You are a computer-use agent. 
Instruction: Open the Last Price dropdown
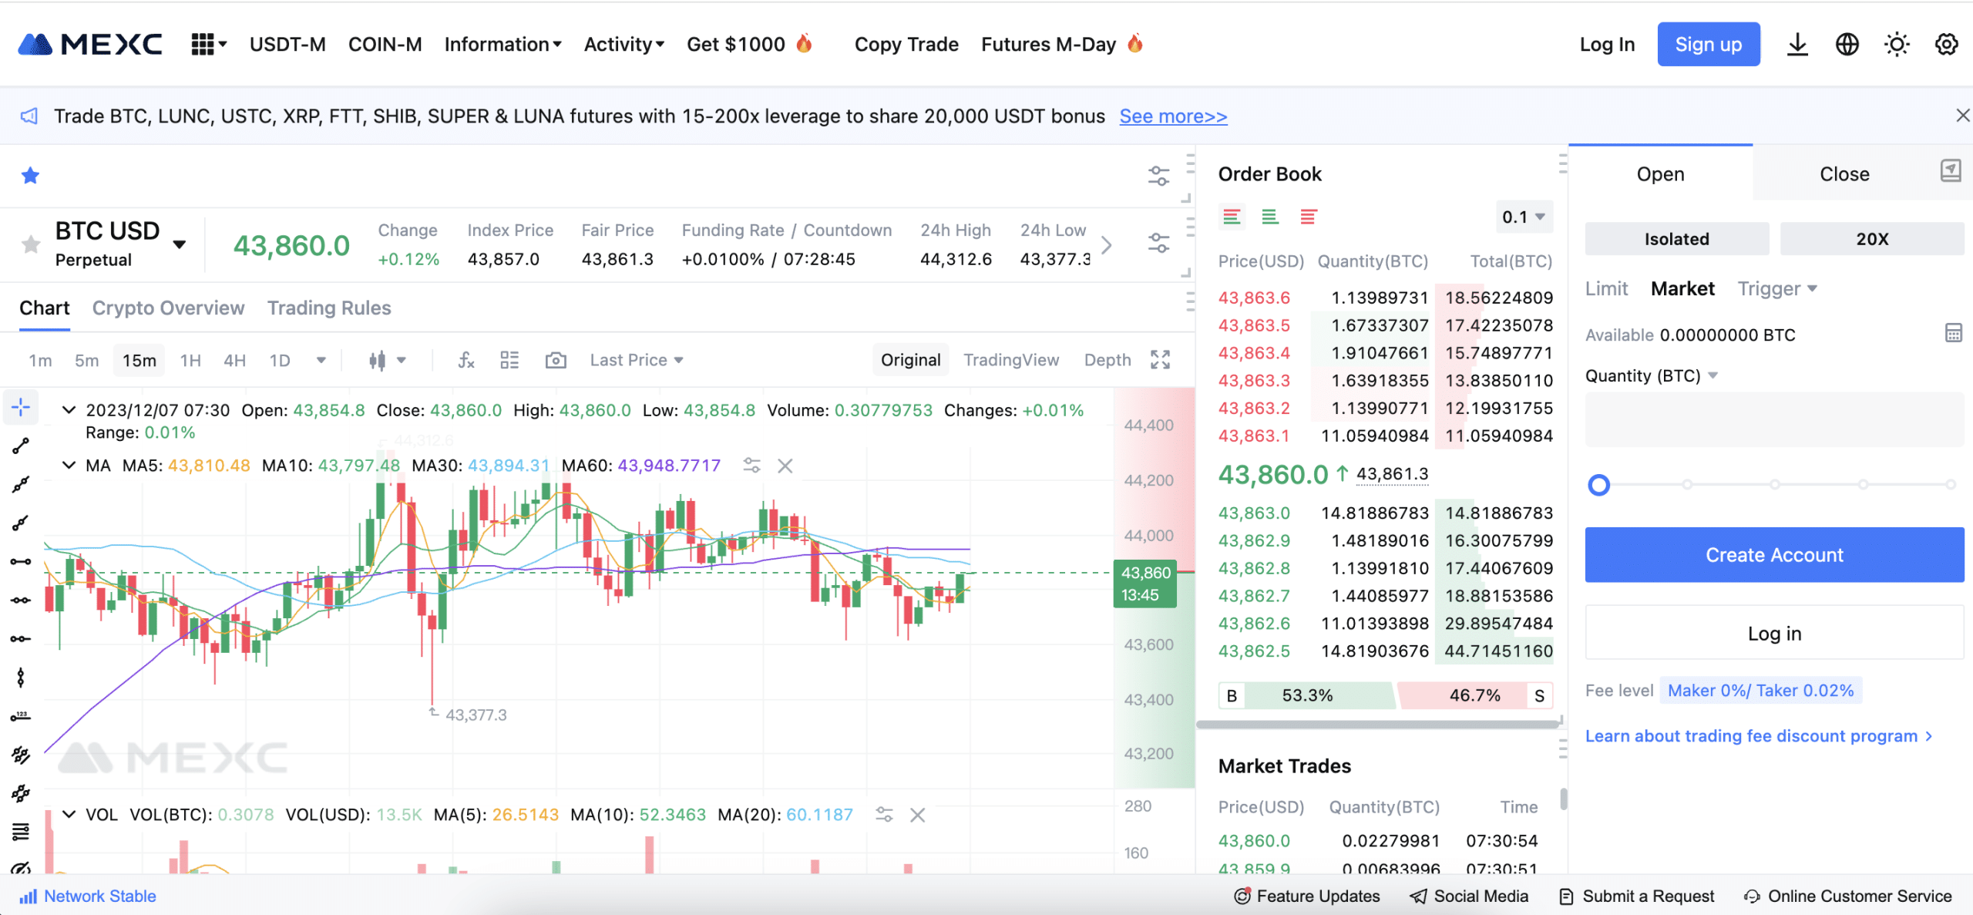(x=637, y=360)
